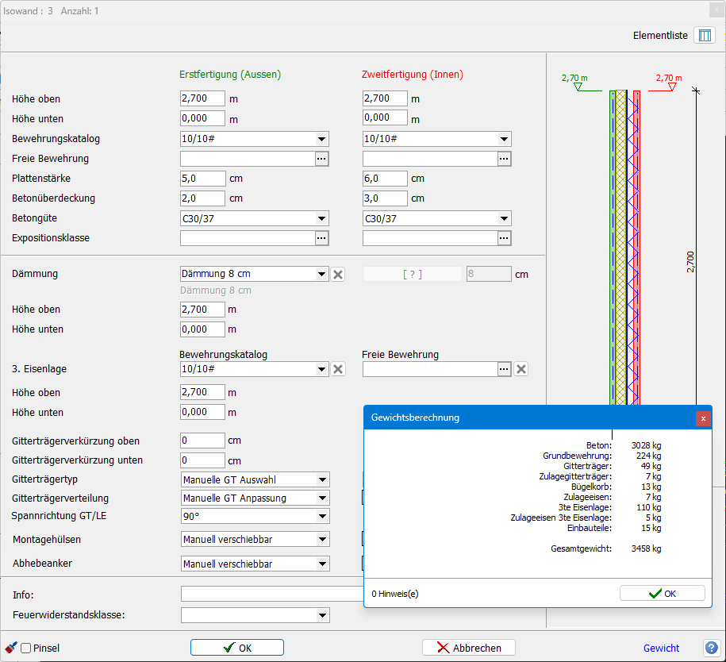Click the 3te Eisenlage 110 kg value
The height and width of the screenshot is (662, 726).
(649, 507)
